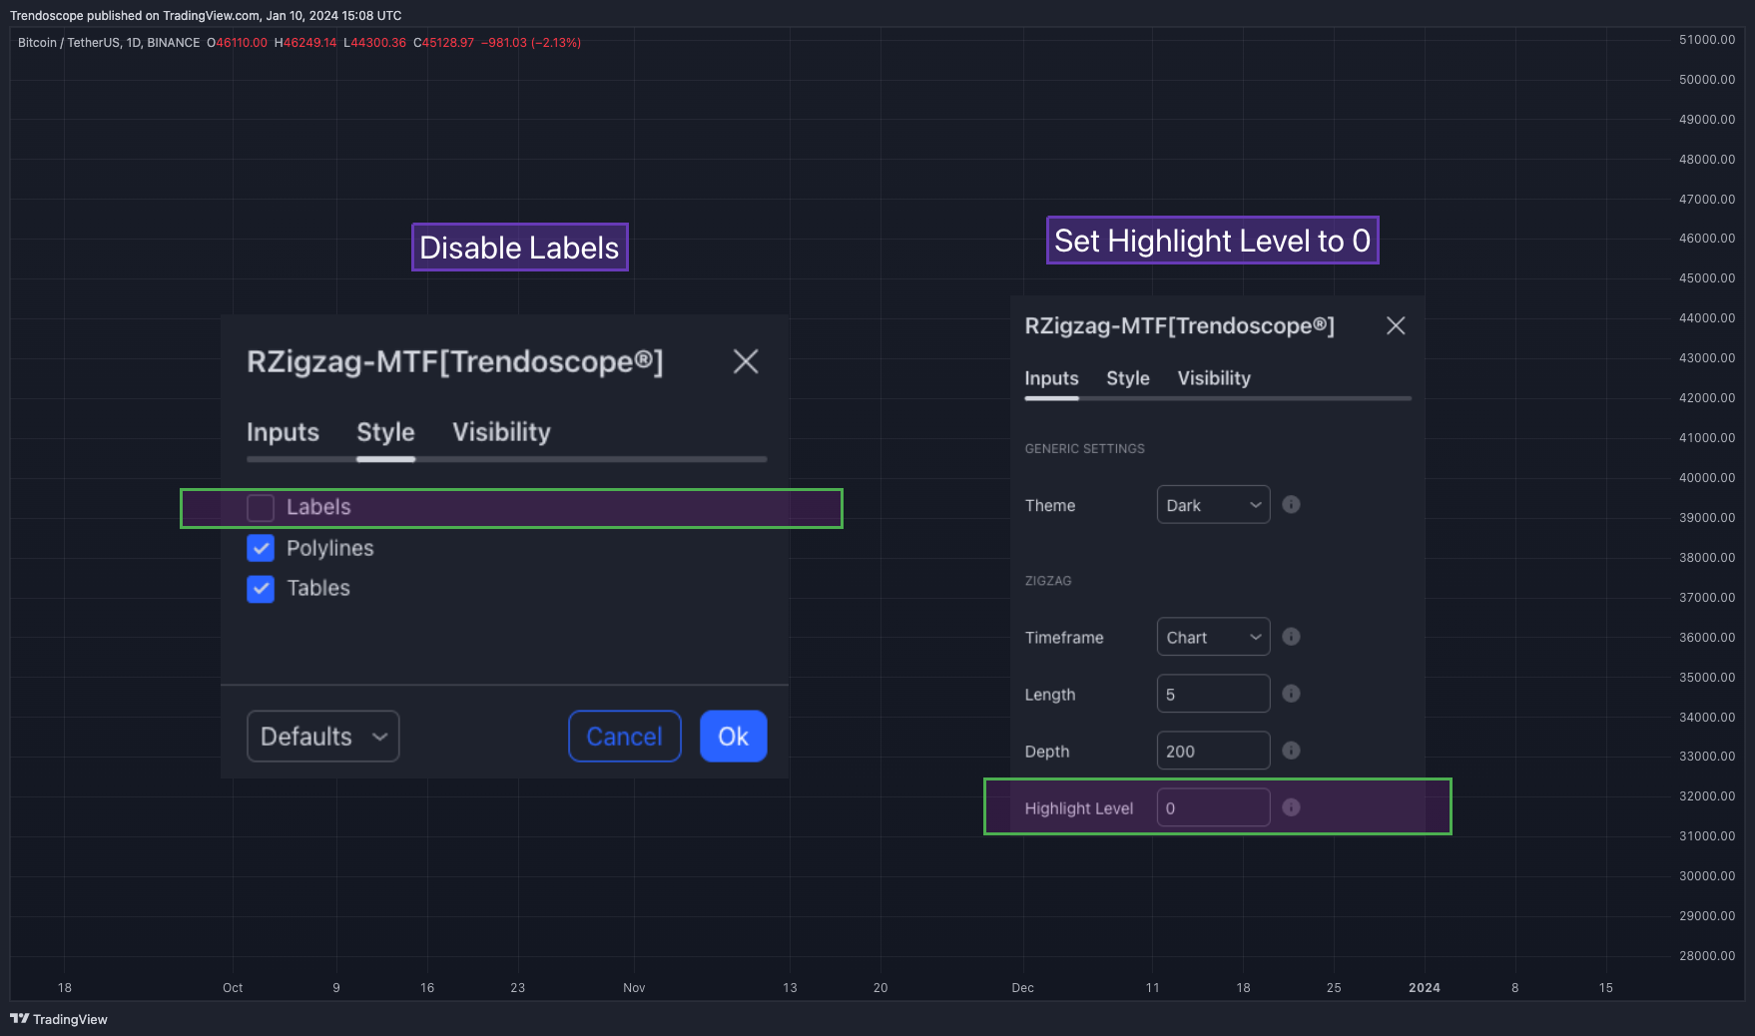Viewport: 1755px width, 1036px height.
Task: Switch to Inputs tab in left dialog
Action: tap(283, 432)
